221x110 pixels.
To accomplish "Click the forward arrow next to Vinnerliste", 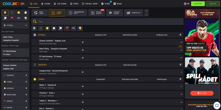I will click(146, 11).
